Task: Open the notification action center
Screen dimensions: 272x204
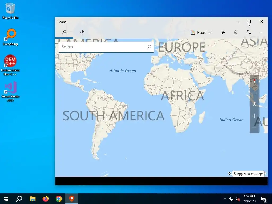Action: [x=263, y=199]
